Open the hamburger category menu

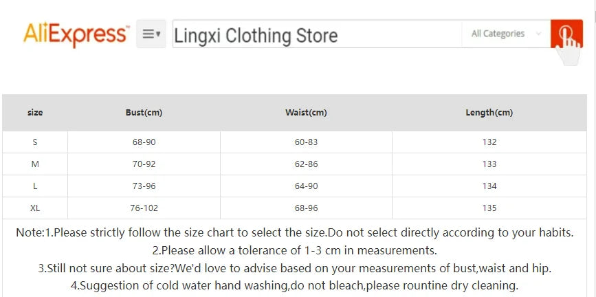point(151,34)
